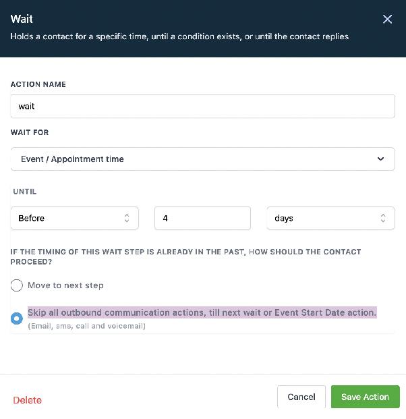Close the Wait dialog with the X icon
Image resolution: width=406 pixels, height=419 pixels.
[x=387, y=20]
